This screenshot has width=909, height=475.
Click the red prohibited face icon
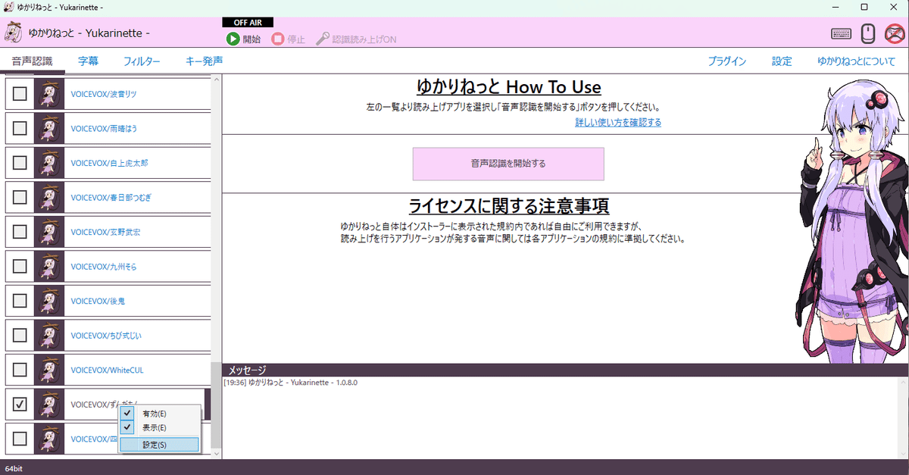click(895, 33)
